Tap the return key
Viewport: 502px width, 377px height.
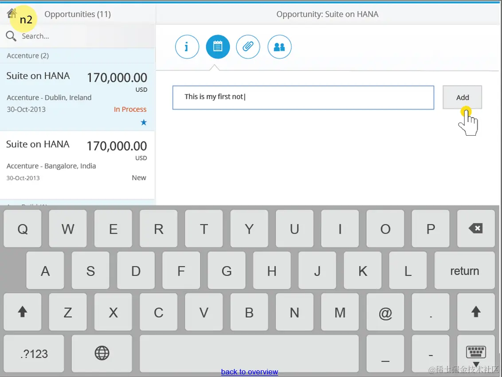coord(465,271)
